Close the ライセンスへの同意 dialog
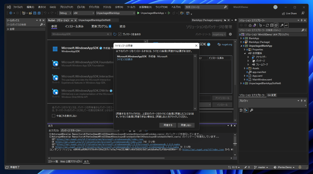Image resolution: width=313 pixels, height=174 pixels. pos(196,46)
